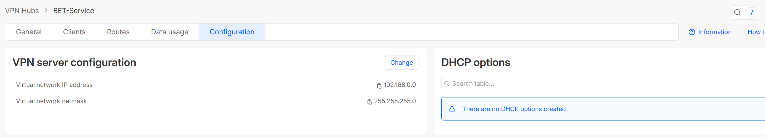Click the warning triangle in DHCP notice

pyautogui.click(x=452, y=109)
